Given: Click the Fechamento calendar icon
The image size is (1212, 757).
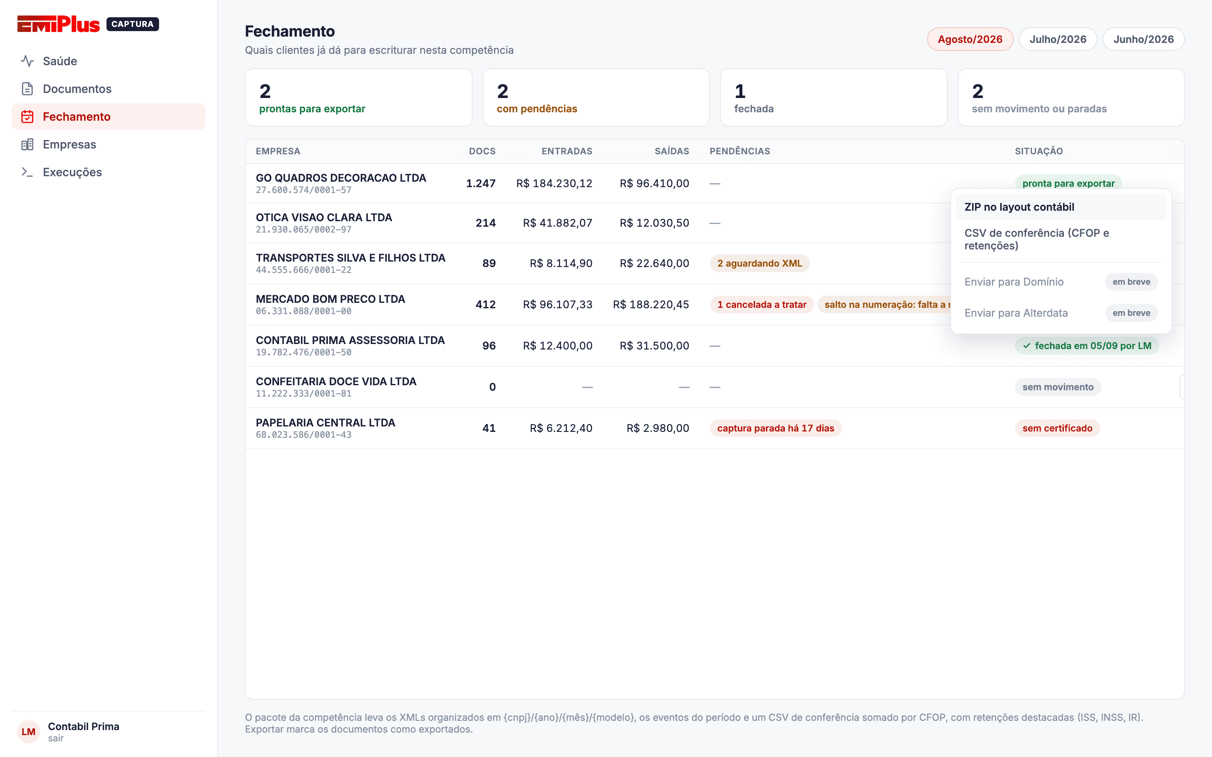Looking at the screenshot, I should tap(27, 116).
